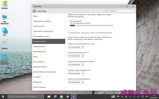Expand the new images save location dropdown
The width and height of the screenshot is (159, 99).
click(x=76, y=73)
